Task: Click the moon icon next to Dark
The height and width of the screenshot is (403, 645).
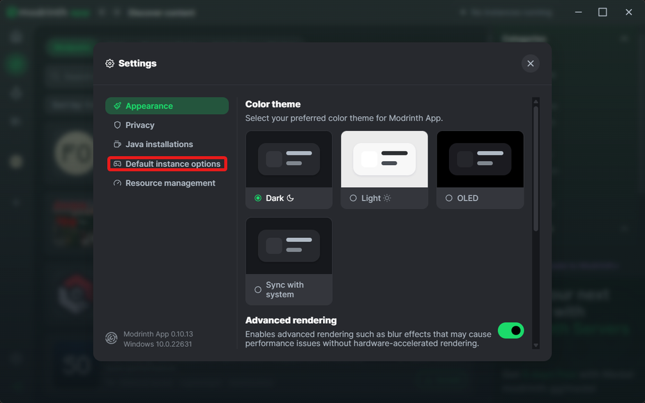Action: pos(290,198)
